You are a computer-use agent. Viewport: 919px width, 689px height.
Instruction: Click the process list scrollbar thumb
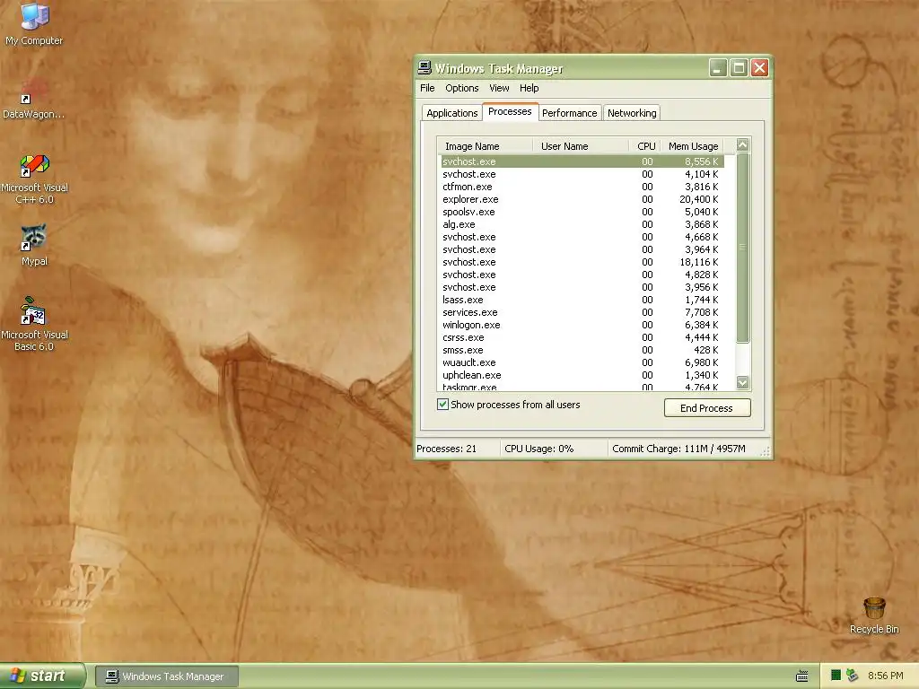[x=742, y=248]
